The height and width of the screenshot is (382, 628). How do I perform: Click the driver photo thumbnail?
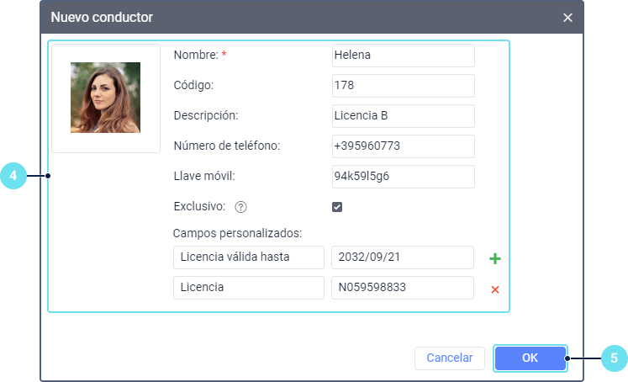pos(105,98)
